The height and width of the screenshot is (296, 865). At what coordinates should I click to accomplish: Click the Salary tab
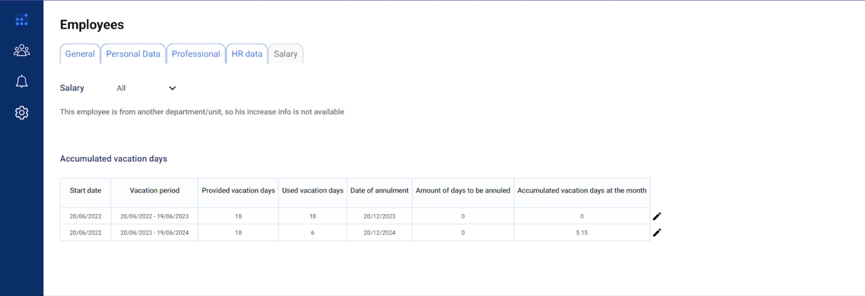click(286, 54)
